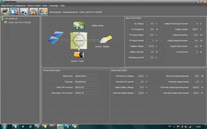The image size is (207, 129).
Task: Click the volume speaker tray icon
Action: [186, 127]
